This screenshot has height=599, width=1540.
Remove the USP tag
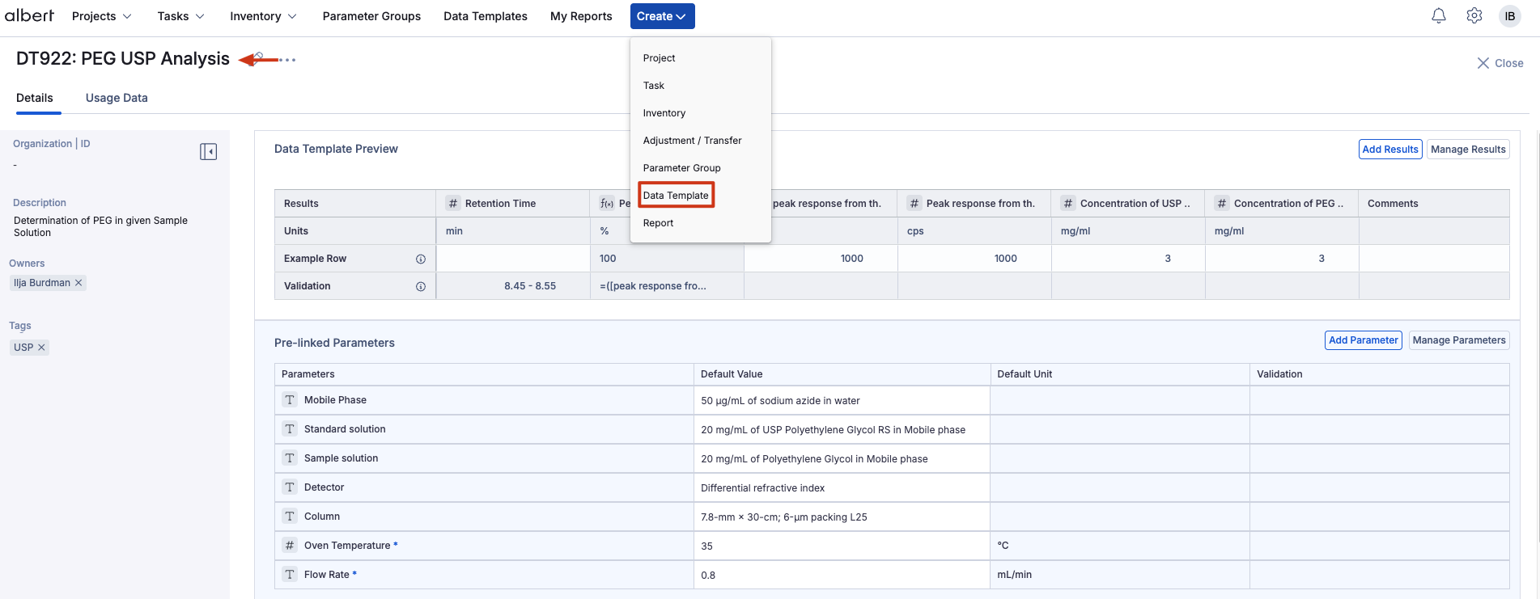pyautogui.click(x=41, y=348)
